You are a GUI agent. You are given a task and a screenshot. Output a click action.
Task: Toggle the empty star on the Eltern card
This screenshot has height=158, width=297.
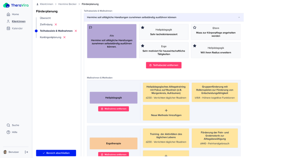[195, 27]
